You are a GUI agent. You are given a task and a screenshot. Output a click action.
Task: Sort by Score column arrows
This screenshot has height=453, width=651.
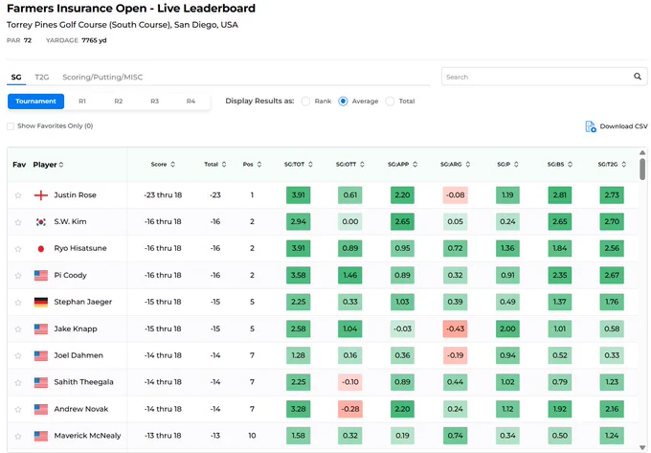click(172, 164)
